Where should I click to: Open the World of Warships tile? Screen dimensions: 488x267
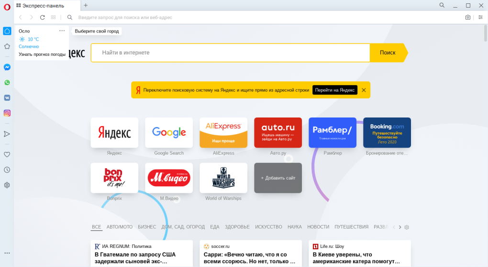[223, 178]
